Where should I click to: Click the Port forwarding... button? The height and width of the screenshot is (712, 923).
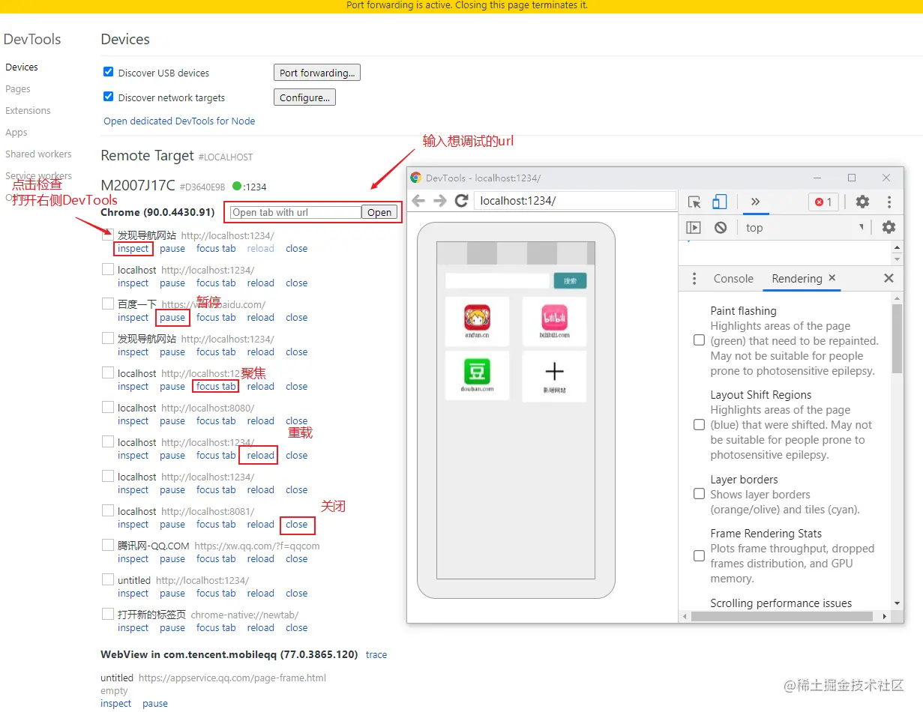[x=317, y=73]
